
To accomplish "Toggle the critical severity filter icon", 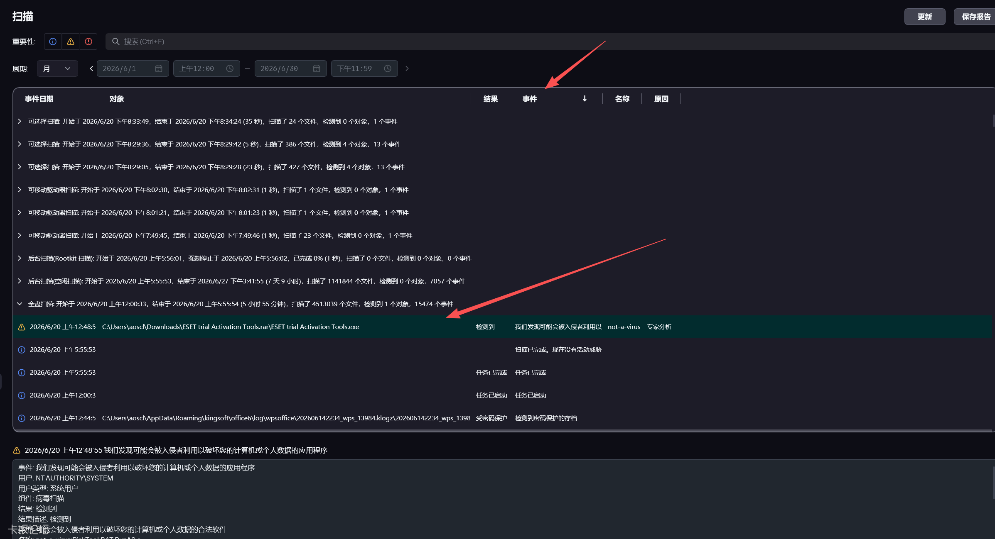I will pyautogui.click(x=88, y=41).
